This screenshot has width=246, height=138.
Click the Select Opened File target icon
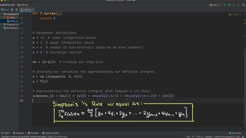click(x=12, y=10)
